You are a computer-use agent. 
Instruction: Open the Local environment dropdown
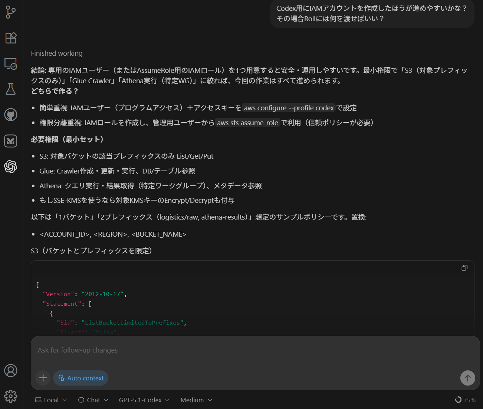click(51, 400)
